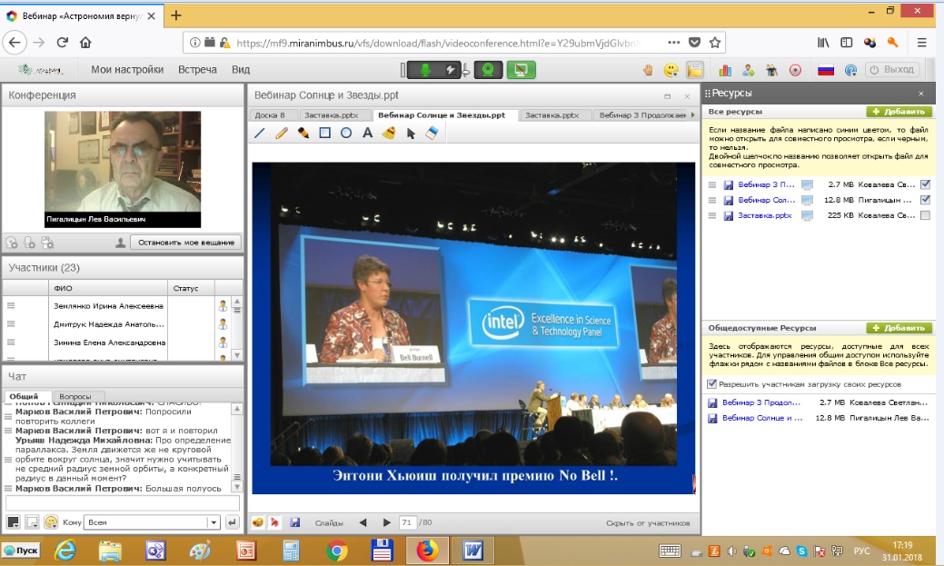Send chat message with the enter button
This screenshot has width=944, height=566.
pyautogui.click(x=233, y=522)
